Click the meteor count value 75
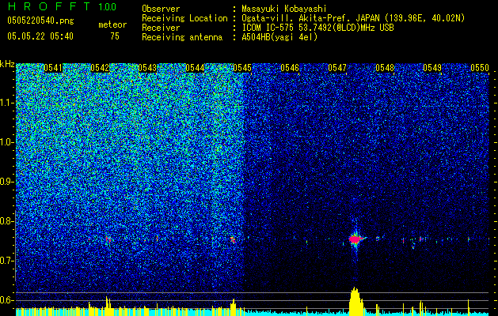 (115, 36)
